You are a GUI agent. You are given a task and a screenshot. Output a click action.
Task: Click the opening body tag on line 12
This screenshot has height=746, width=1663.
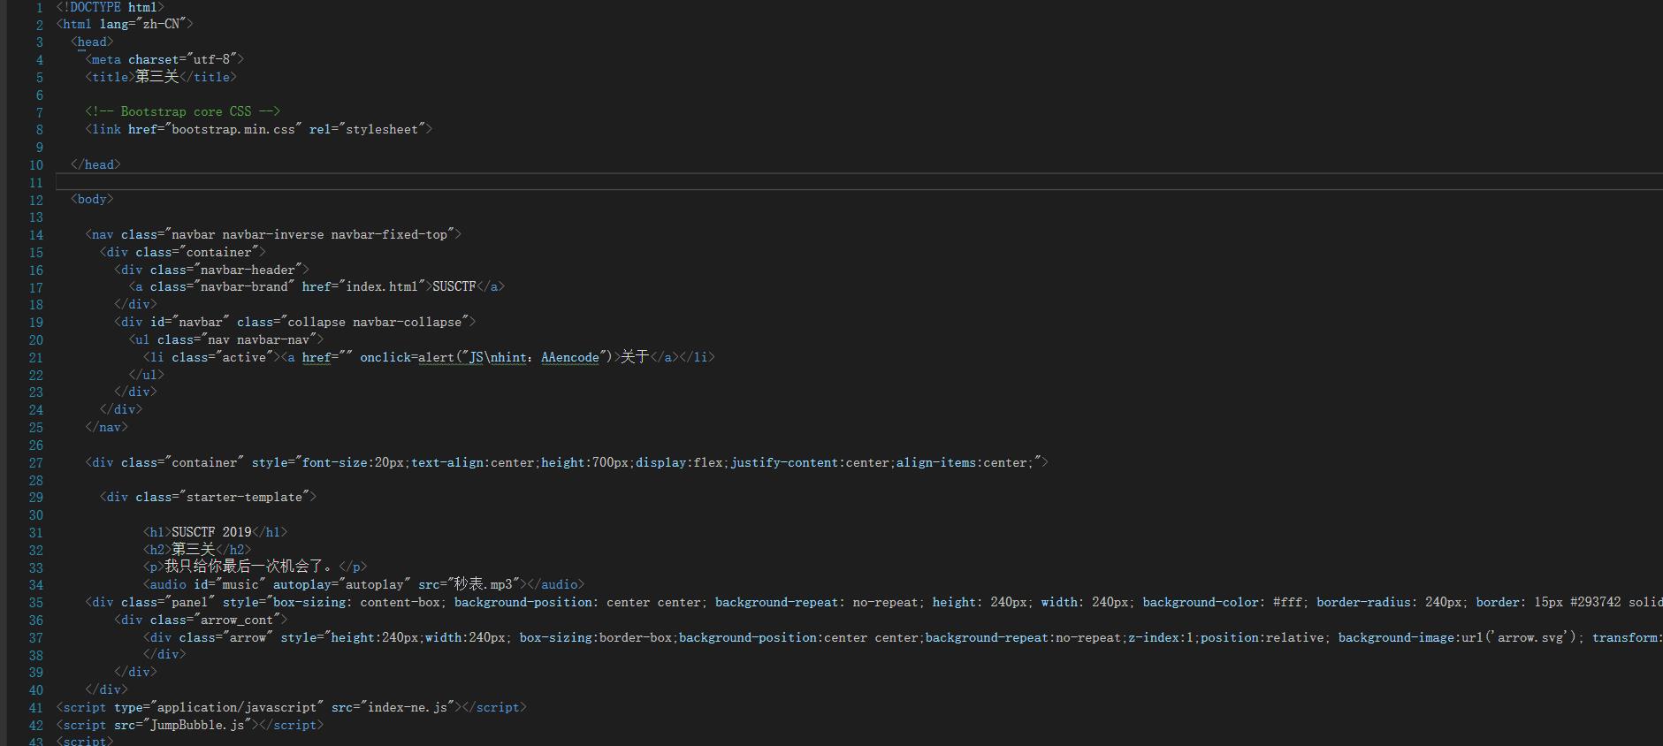tap(92, 199)
